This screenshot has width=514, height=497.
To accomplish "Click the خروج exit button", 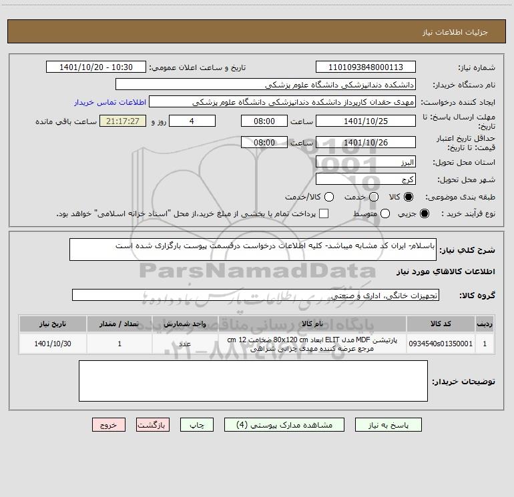I will click(109, 424).
